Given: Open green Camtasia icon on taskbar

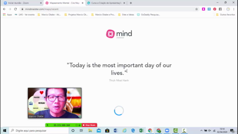Looking at the screenshot, I should (176, 131).
